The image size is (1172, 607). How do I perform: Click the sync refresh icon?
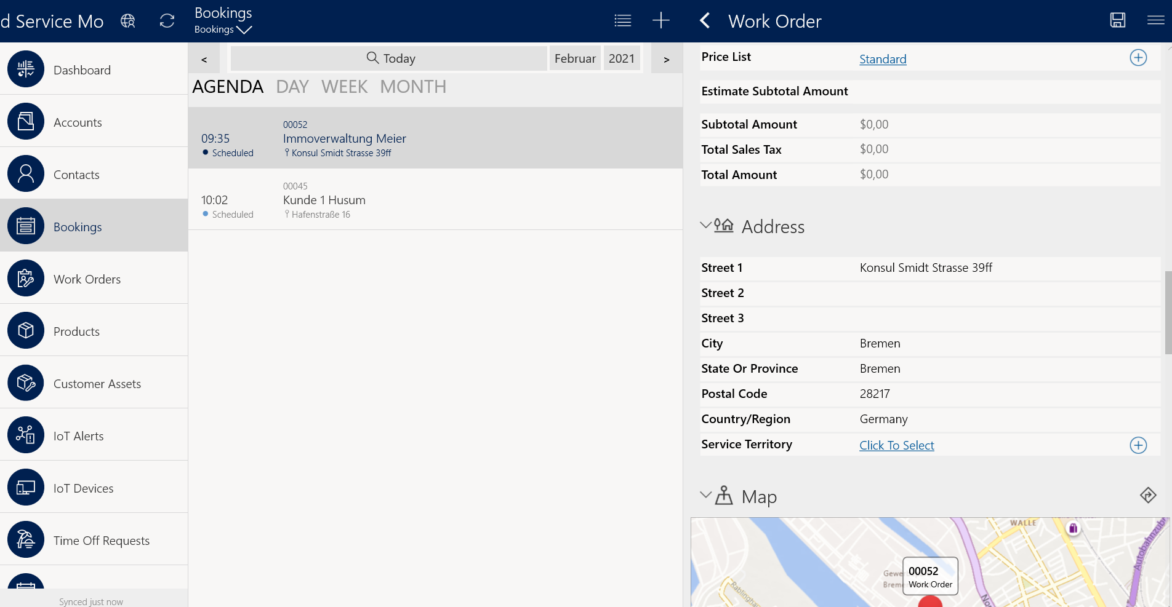167,21
